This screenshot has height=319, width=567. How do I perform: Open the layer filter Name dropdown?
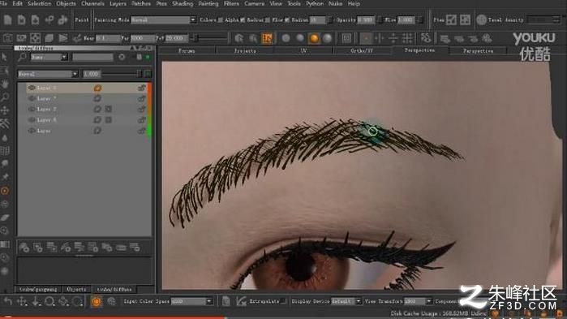coord(49,57)
